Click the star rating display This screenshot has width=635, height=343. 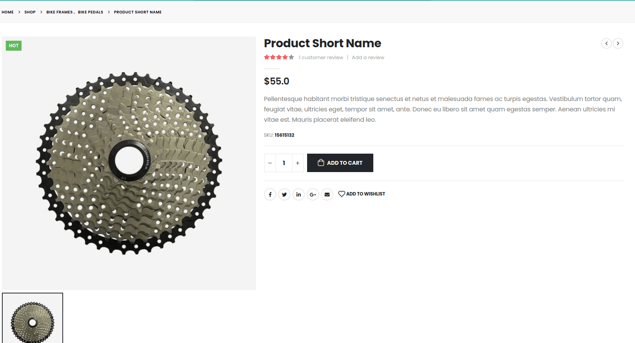coord(279,57)
